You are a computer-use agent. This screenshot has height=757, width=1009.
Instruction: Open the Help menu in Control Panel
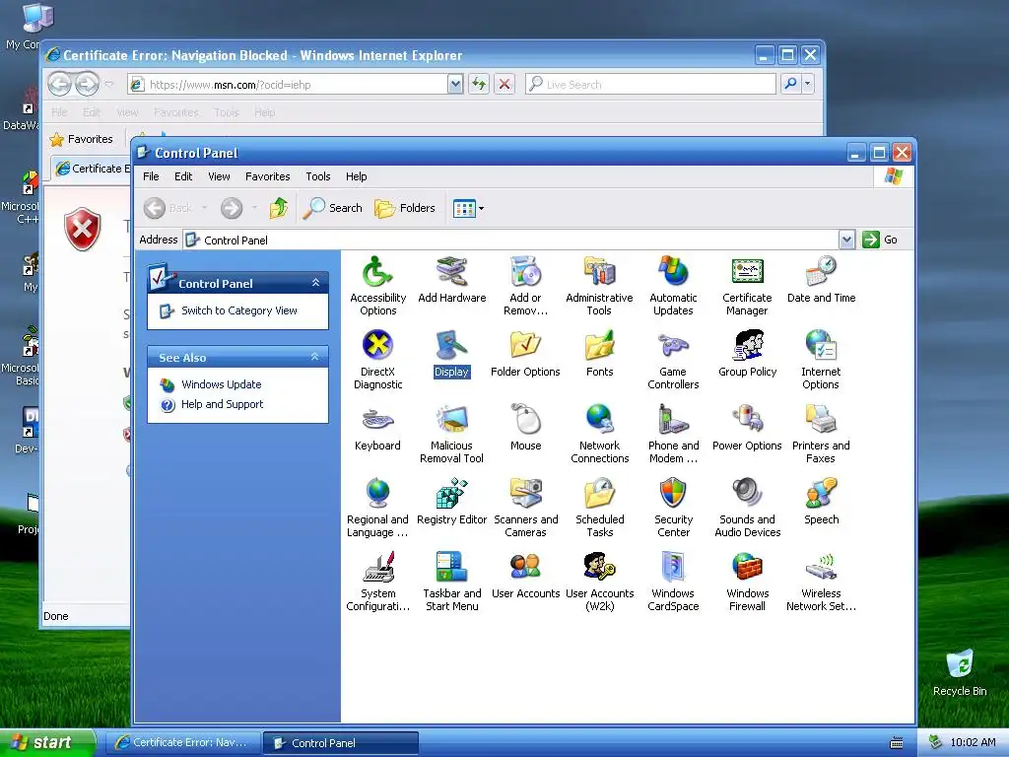356,176
